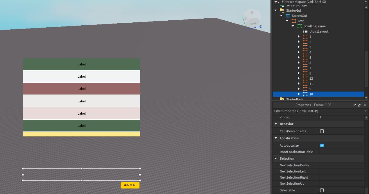Image resolution: width=369 pixels, height=194 pixels.
Task: Enable the ClipsDescendants checkbox
Action: [322, 131]
